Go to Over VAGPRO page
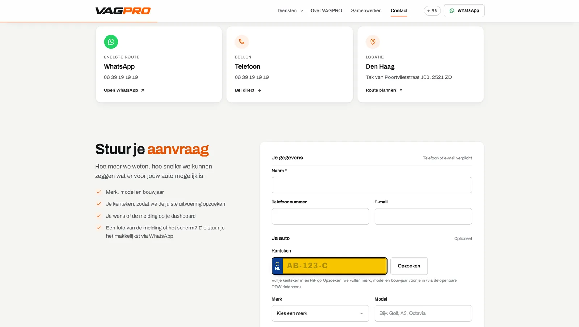The width and height of the screenshot is (579, 327). coord(326,11)
